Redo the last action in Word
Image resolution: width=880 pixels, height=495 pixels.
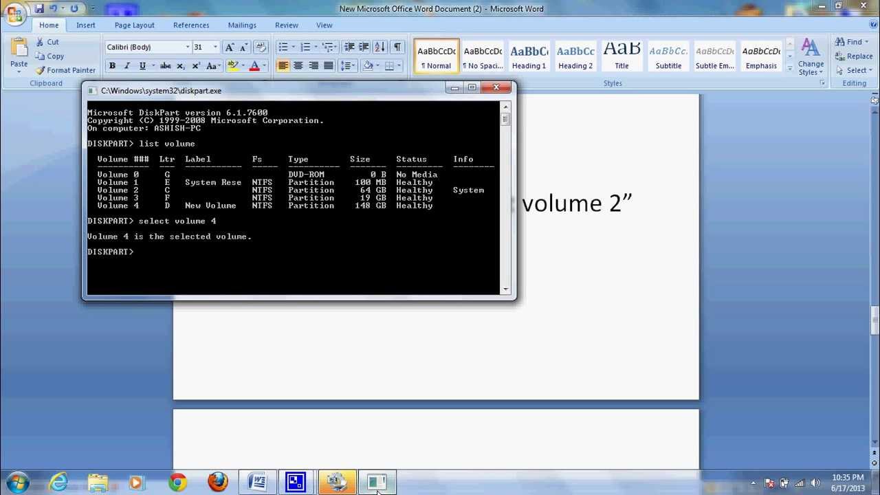74,9
